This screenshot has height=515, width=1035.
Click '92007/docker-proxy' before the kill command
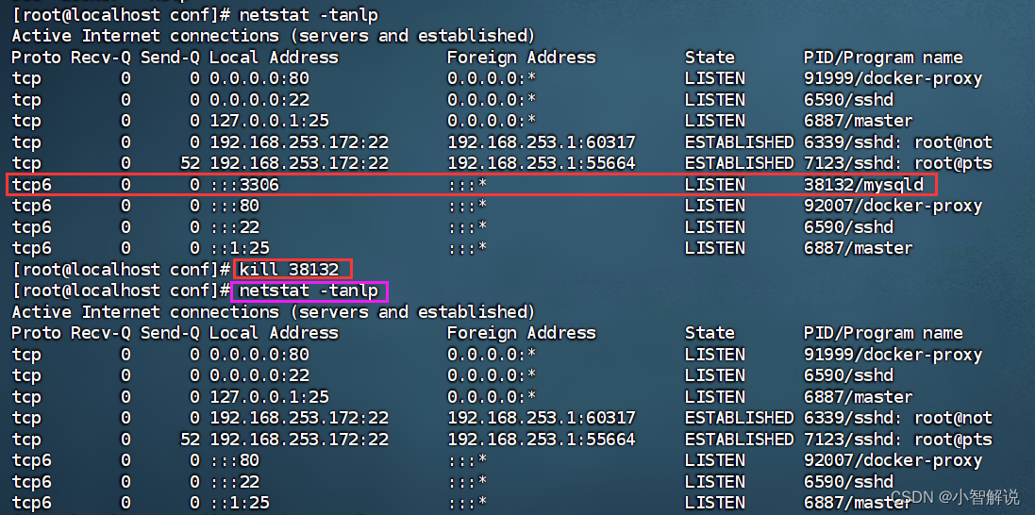point(893,206)
